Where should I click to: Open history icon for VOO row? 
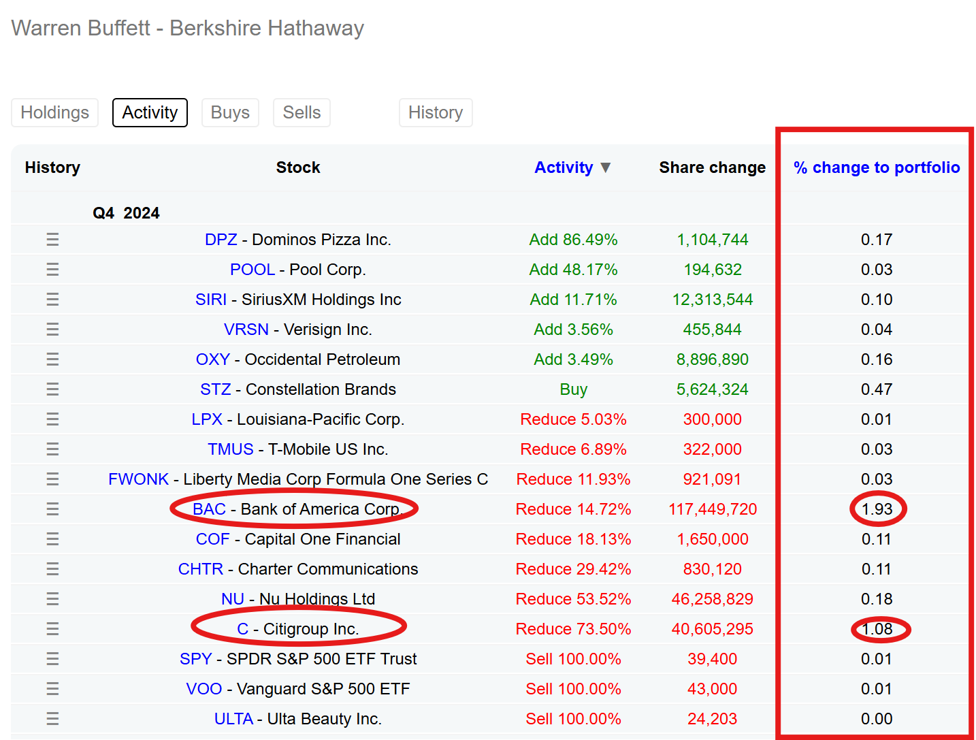(x=52, y=689)
